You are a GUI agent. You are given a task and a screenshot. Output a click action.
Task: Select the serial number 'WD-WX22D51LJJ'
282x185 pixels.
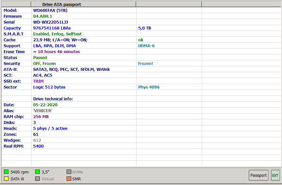click(x=51, y=22)
